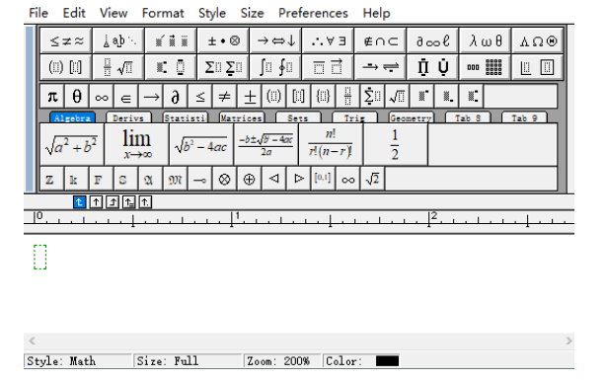Open the File menu

(38, 13)
